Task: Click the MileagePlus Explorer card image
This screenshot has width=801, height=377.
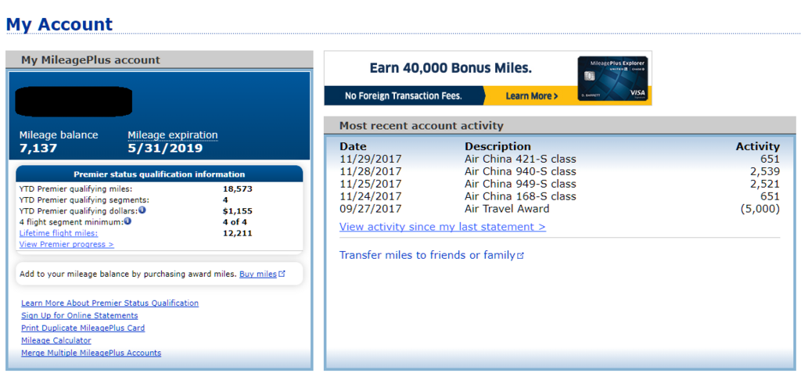Action: pyautogui.click(x=612, y=78)
